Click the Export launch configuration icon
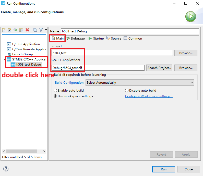This screenshot has width=203, height=176. pos(15,30)
